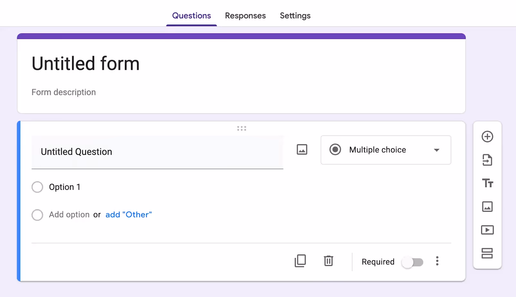Screen dimensions: 516x297
Task: Duplicate the Untitled Question
Action: point(300,261)
